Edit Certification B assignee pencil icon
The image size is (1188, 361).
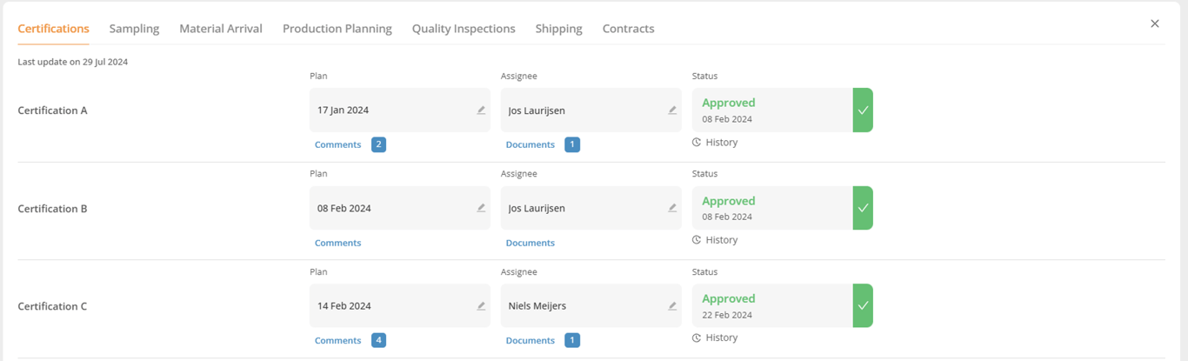click(672, 208)
